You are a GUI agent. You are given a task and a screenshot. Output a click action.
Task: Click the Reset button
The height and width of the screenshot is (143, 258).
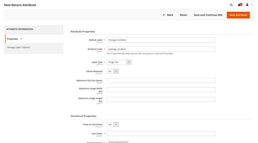point(183,15)
